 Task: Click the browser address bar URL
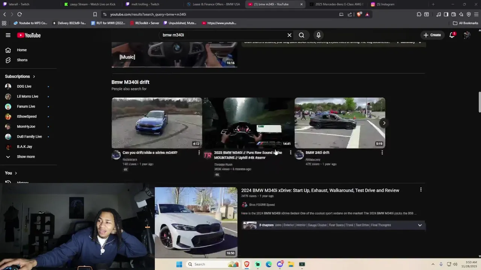pos(148,14)
